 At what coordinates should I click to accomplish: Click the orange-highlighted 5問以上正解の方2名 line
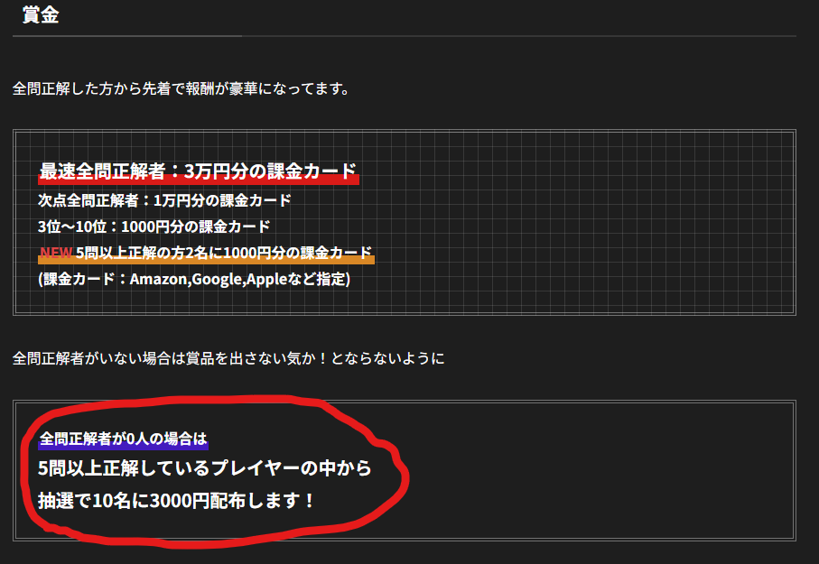pos(223,253)
